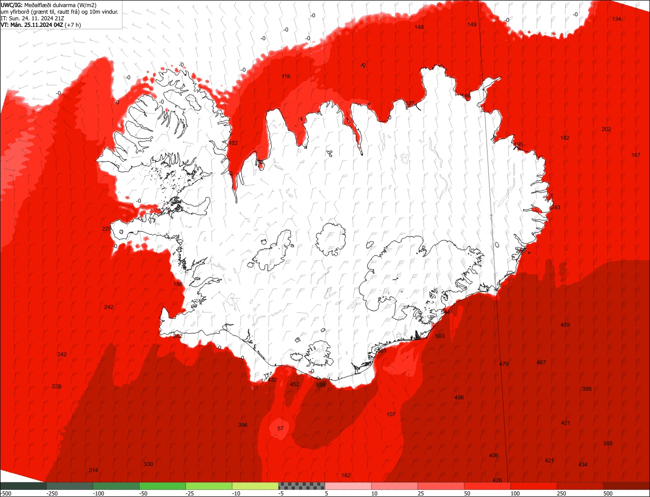Click the -10 to -5 yellow-green legend swatch

tap(255, 486)
